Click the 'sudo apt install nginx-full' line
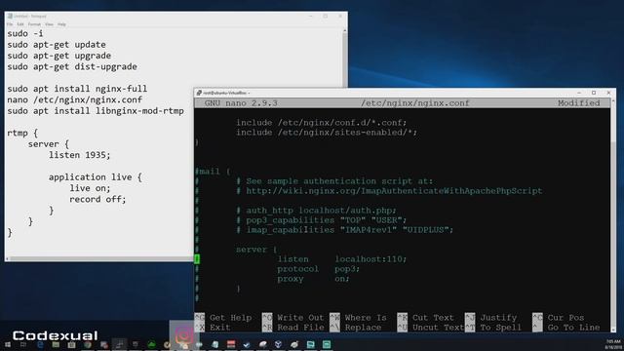The height and width of the screenshot is (351, 624). (x=77, y=89)
